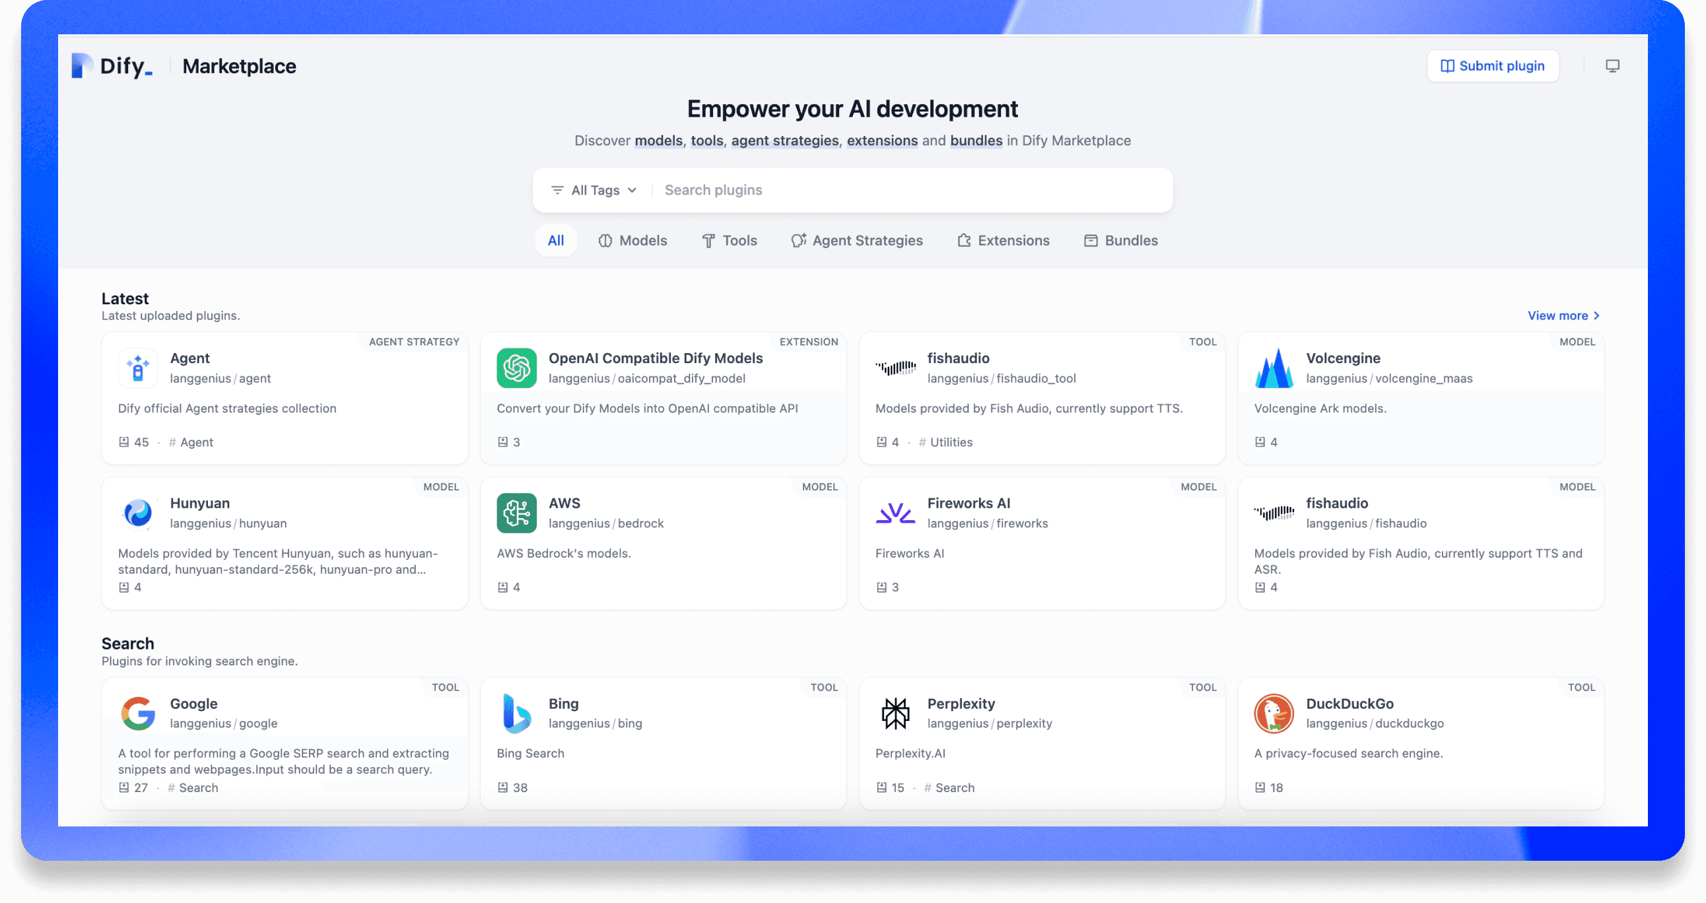Click the Google G logo
The width and height of the screenshot is (1706, 903).
tap(138, 714)
